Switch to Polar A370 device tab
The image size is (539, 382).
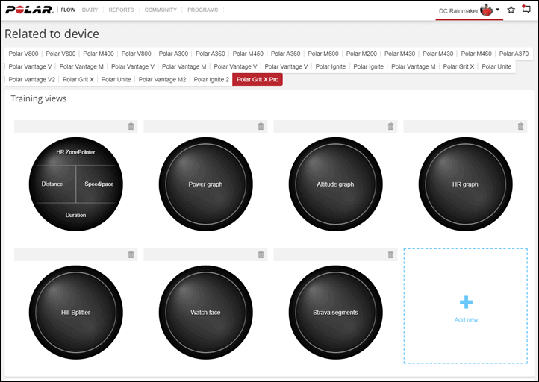pos(514,54)
